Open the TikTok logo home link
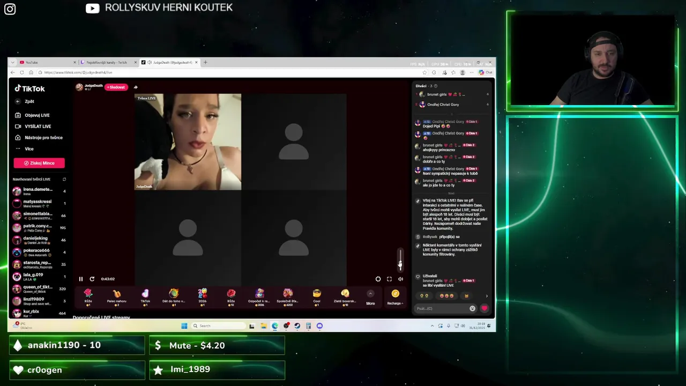 pyautogui.click(x=29, y=88)
